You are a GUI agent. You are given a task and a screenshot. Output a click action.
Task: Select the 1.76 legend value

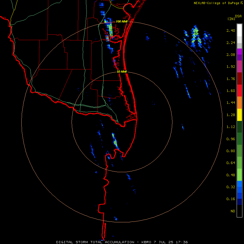point(231,79)
